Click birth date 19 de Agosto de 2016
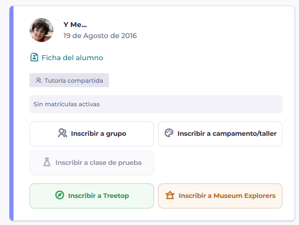Screen dimensions: 299x225 click(x=100, y=36)
